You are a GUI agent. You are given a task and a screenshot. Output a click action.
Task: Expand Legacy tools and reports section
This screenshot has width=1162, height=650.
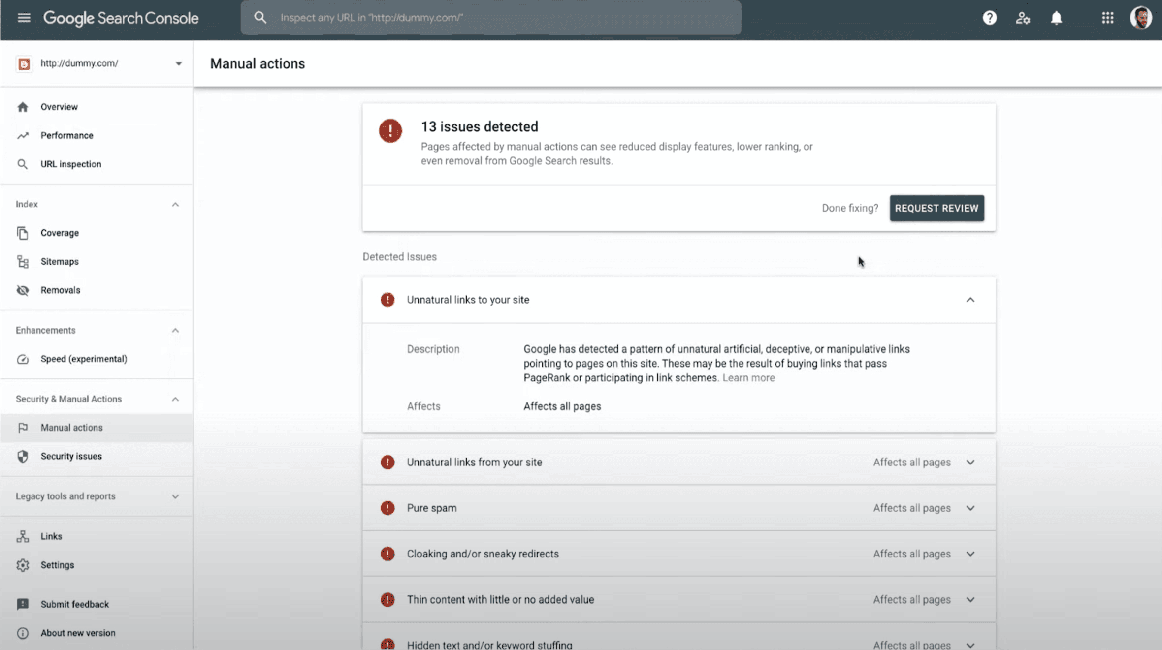(175, 496)
